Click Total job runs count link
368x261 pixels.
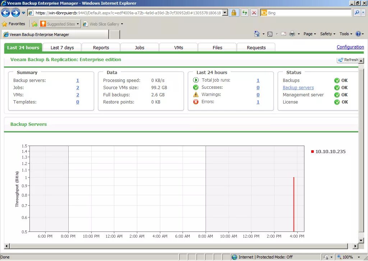(258, 81)
